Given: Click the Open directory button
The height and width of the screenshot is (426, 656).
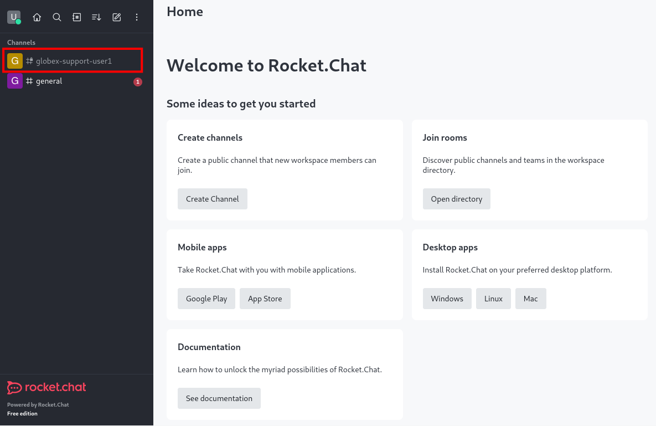Looking at the screenshot, I should pyautogui.click(x=457, y=199).
